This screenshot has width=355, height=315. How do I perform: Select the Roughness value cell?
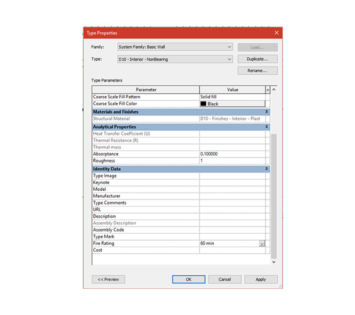click(232, 161)
